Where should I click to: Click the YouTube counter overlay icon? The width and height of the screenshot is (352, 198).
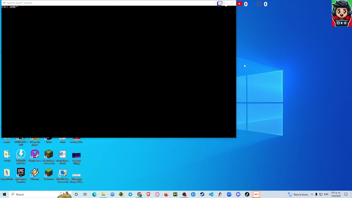coord(240,4)
